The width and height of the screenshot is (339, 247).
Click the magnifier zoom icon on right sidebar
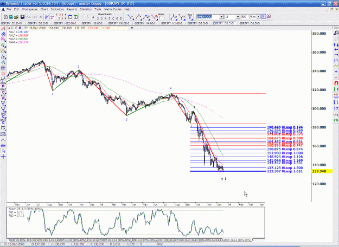coord(336,33)
